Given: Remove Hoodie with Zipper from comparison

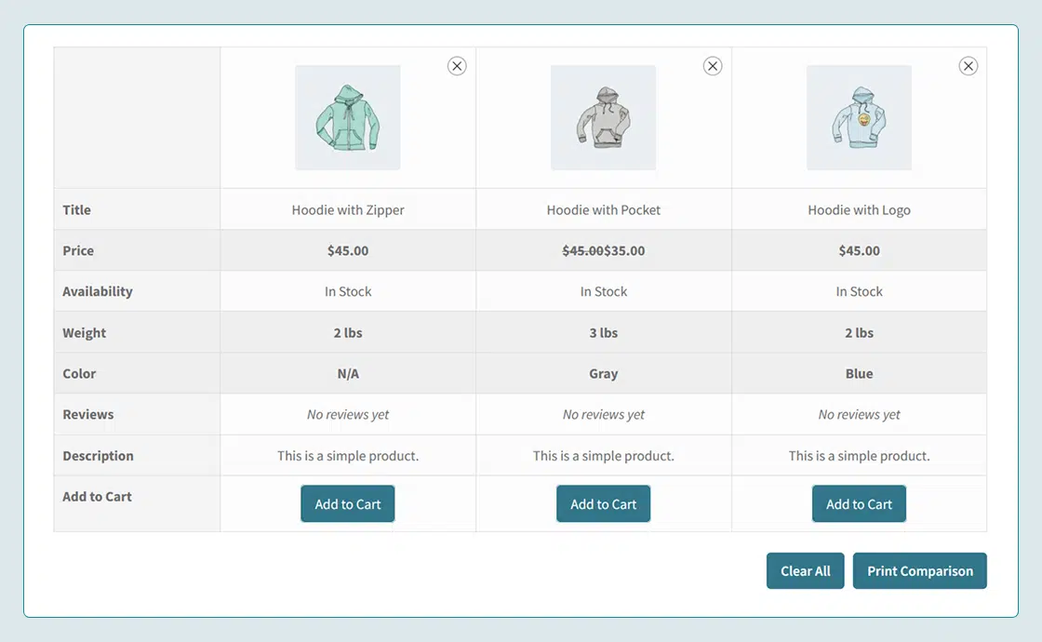Looking at the screenshot, I should click(457, 66).
